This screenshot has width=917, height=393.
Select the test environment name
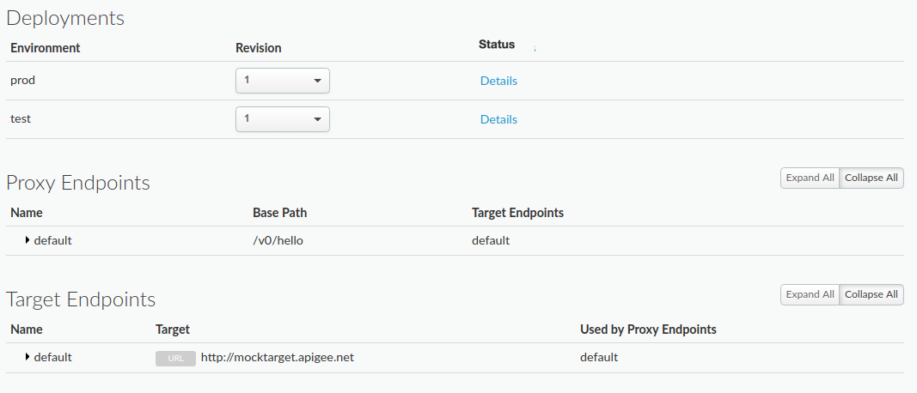[x=21, y=119]
